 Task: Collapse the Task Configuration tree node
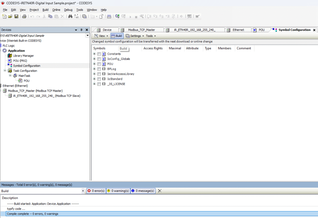point(5,70)
